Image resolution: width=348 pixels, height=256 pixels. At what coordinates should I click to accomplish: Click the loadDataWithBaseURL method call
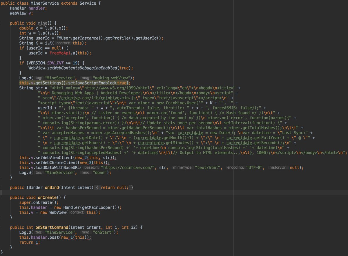[x=57, y=168]
